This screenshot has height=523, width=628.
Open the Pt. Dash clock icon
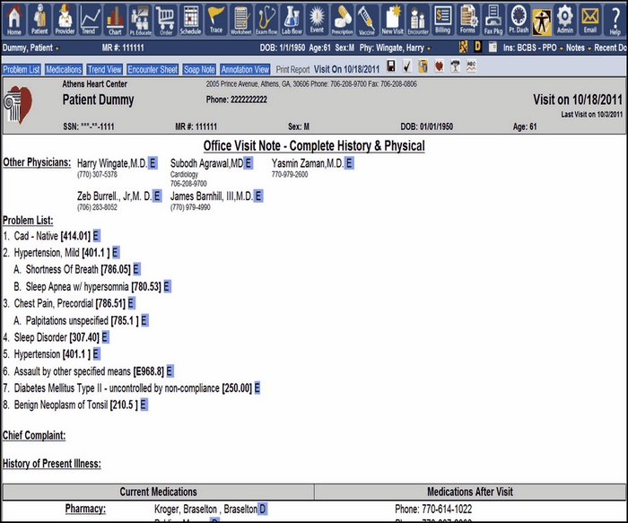point(519,19)
